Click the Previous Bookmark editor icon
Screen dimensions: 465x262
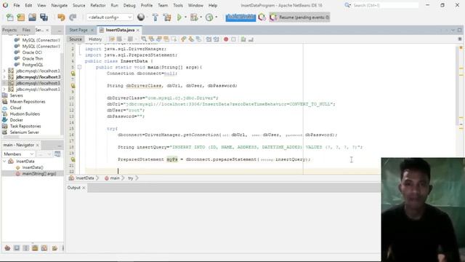point(184,39)
